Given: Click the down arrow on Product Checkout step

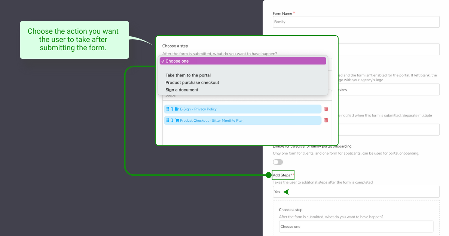Looking at the screenshot, I should [x=172, y=120].
